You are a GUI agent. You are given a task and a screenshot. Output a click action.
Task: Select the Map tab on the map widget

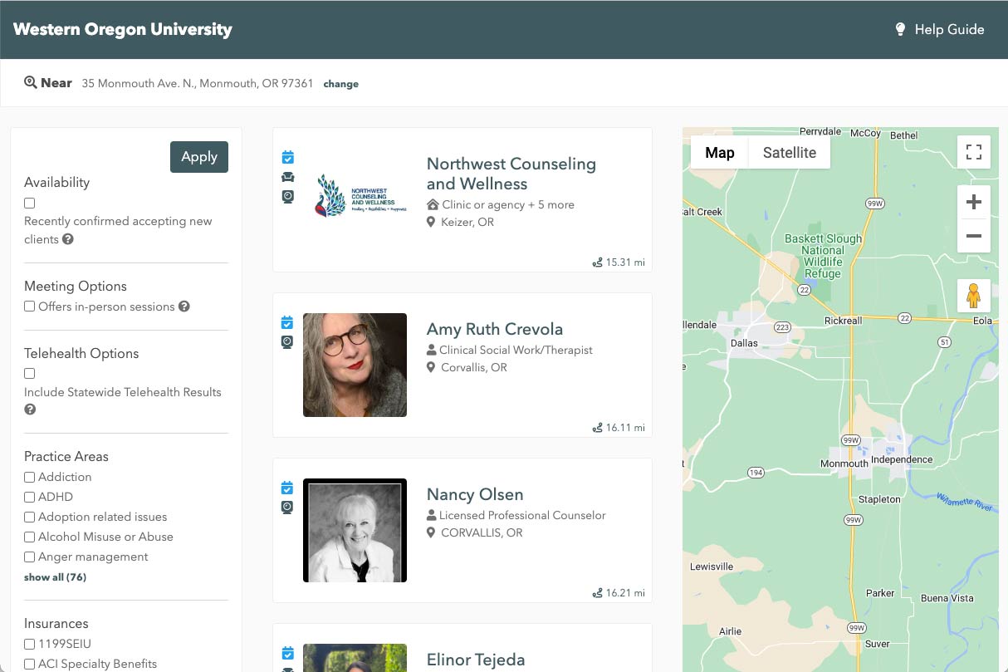(719, 152)
